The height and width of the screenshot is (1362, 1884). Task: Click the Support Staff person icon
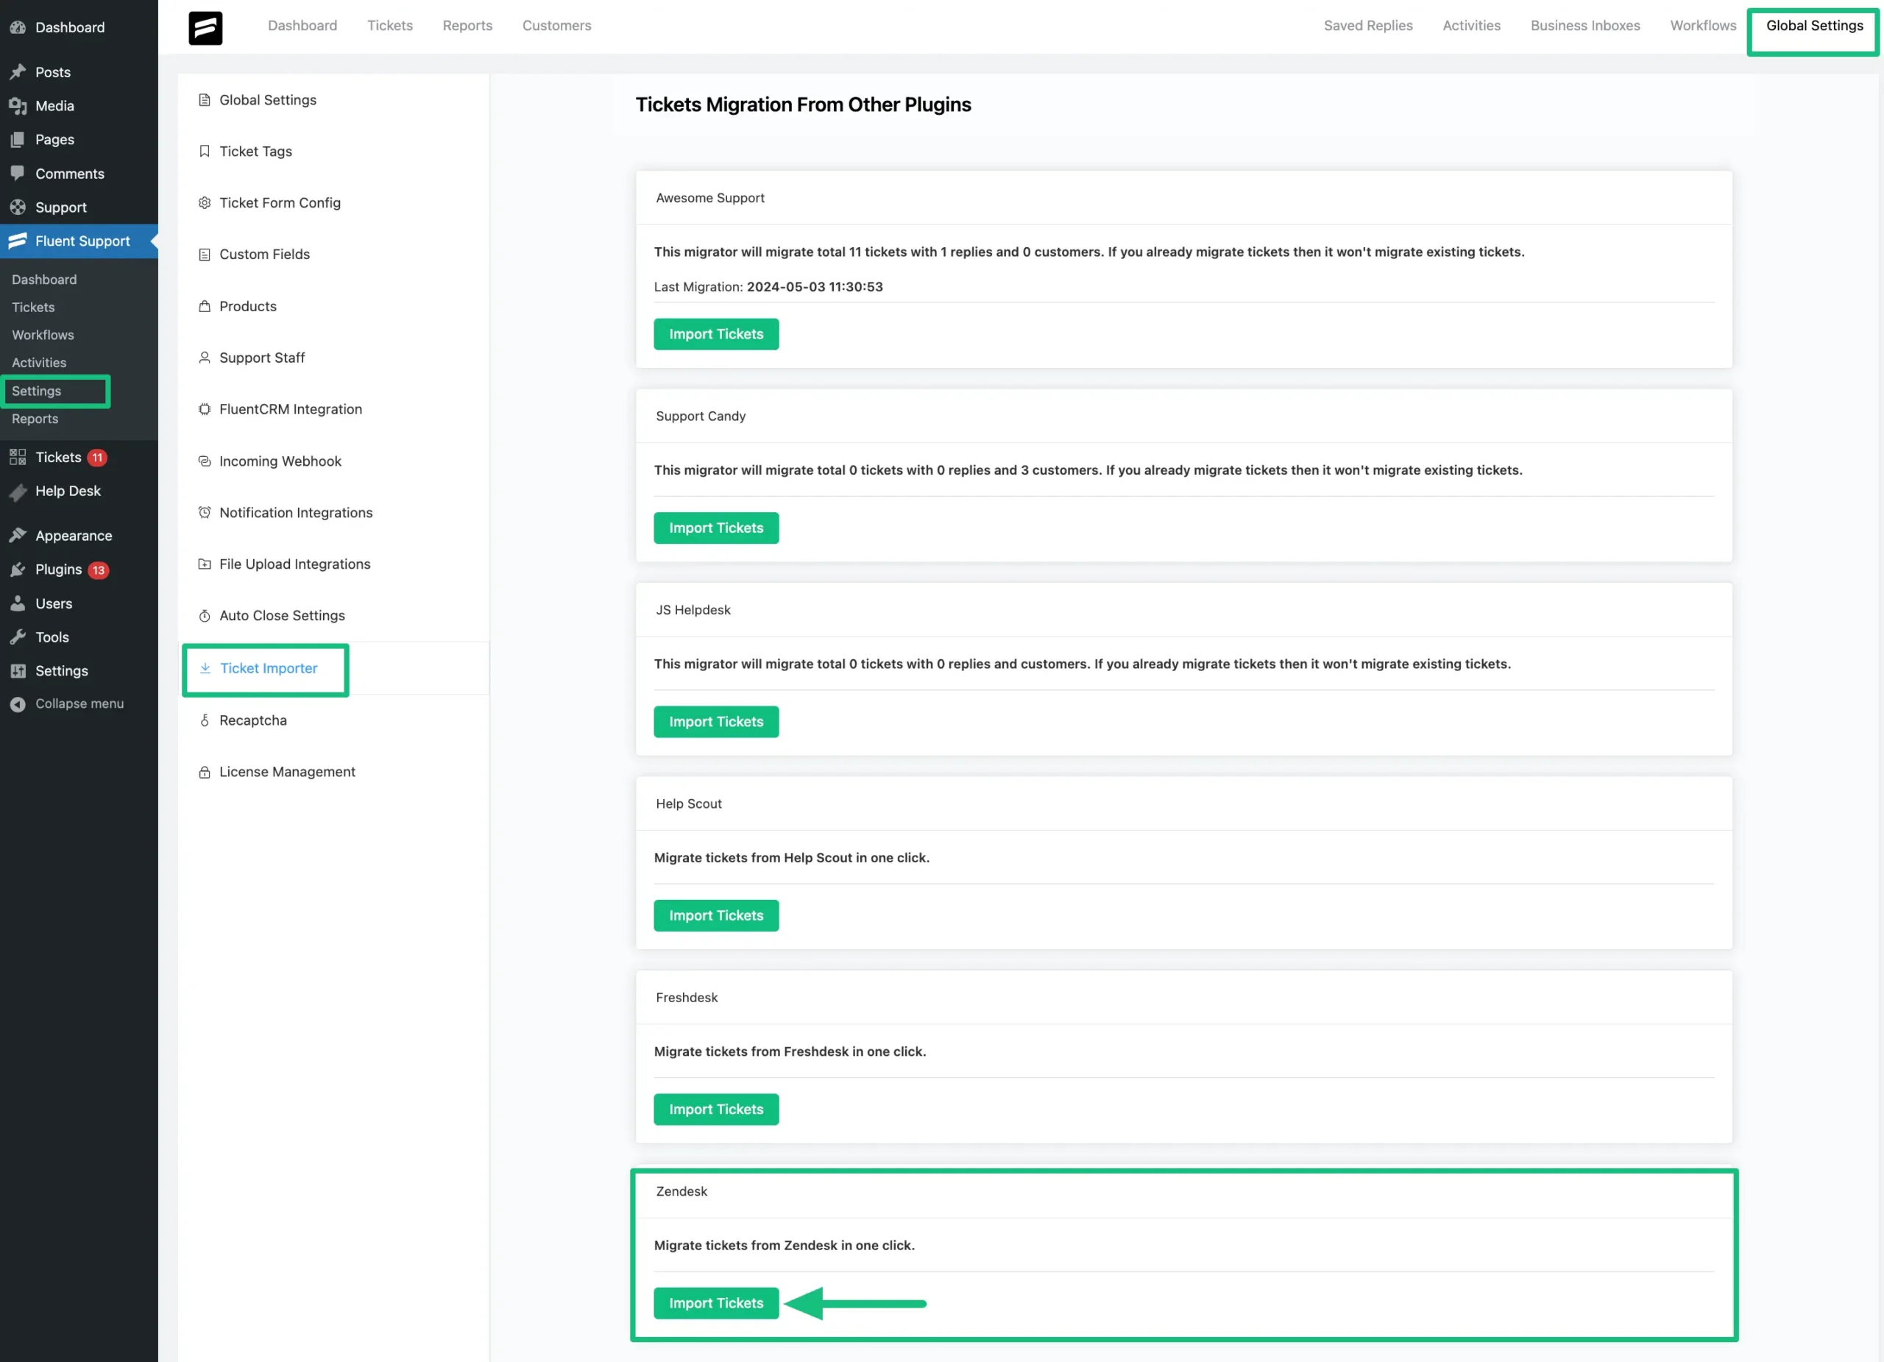[x=205, y=358]
